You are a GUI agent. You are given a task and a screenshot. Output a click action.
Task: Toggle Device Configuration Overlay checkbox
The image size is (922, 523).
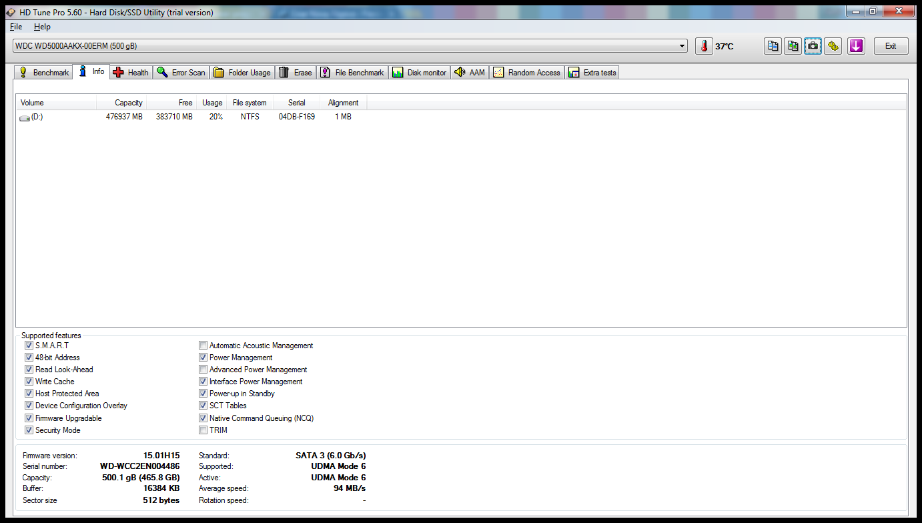pos(29,406)
